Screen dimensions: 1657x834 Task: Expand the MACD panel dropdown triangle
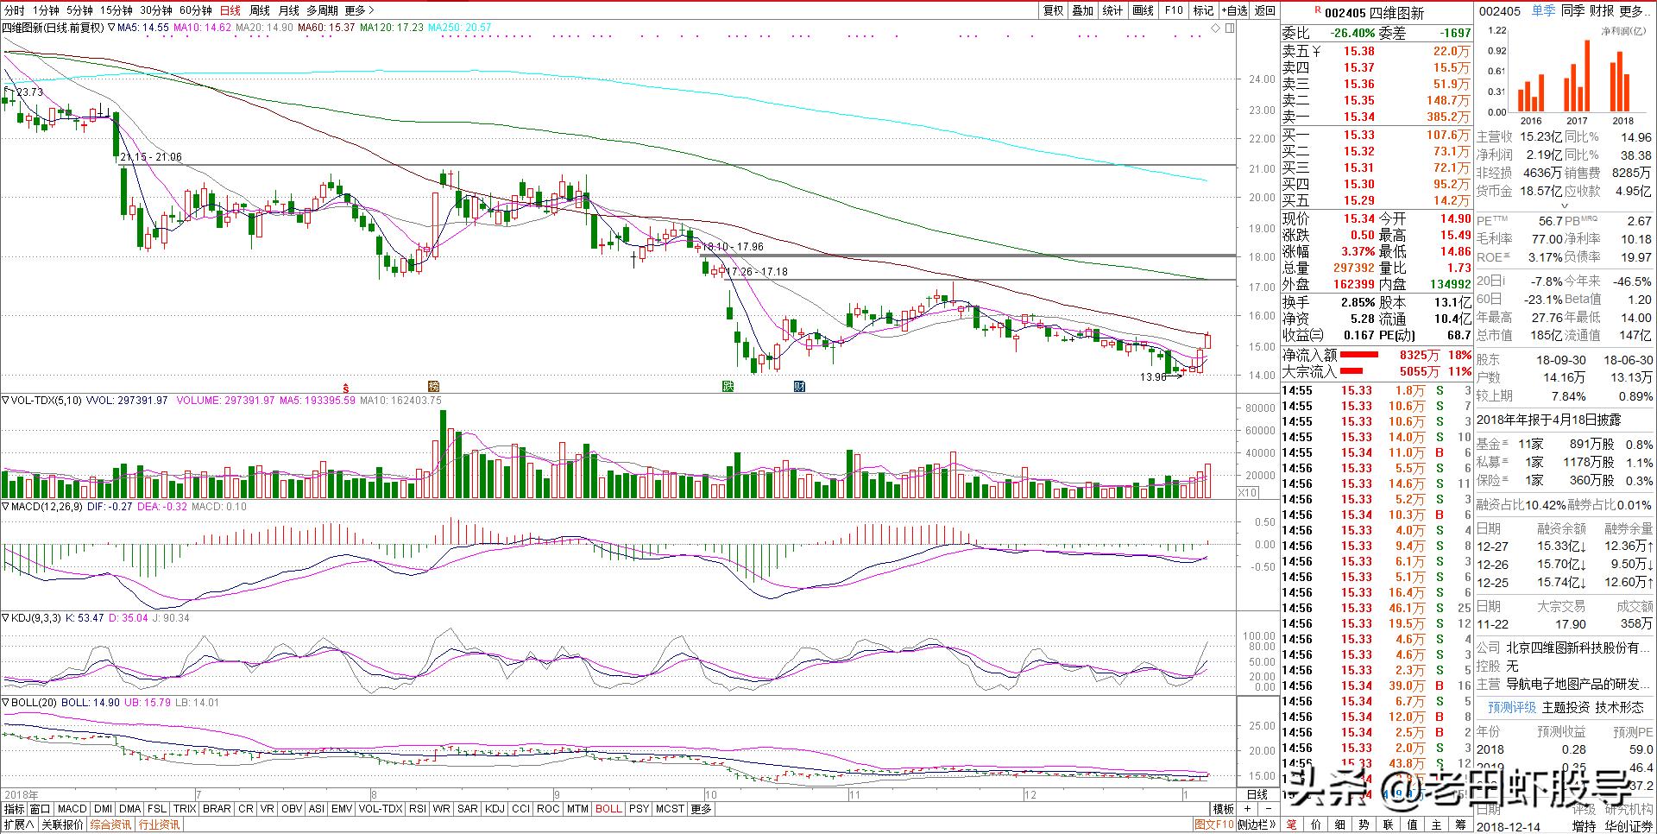pyautogui.click(x=5, y=507)
